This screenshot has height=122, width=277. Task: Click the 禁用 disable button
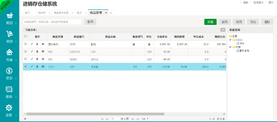tap(225, 22)
